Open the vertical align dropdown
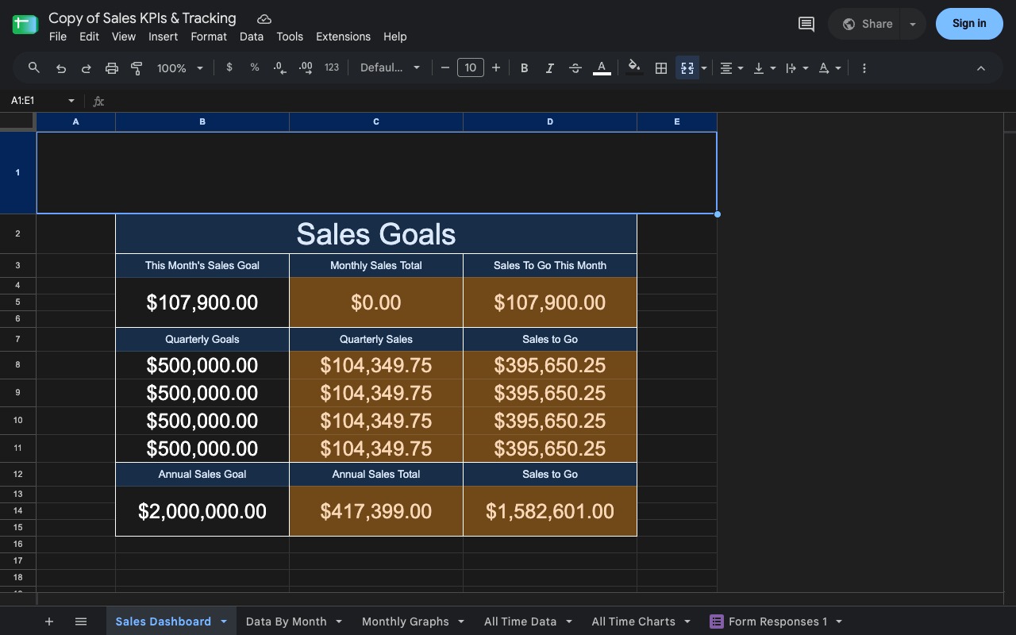The width and height of the screenshot is (1016, 635). pyautogui.click(x=764, y=68)
